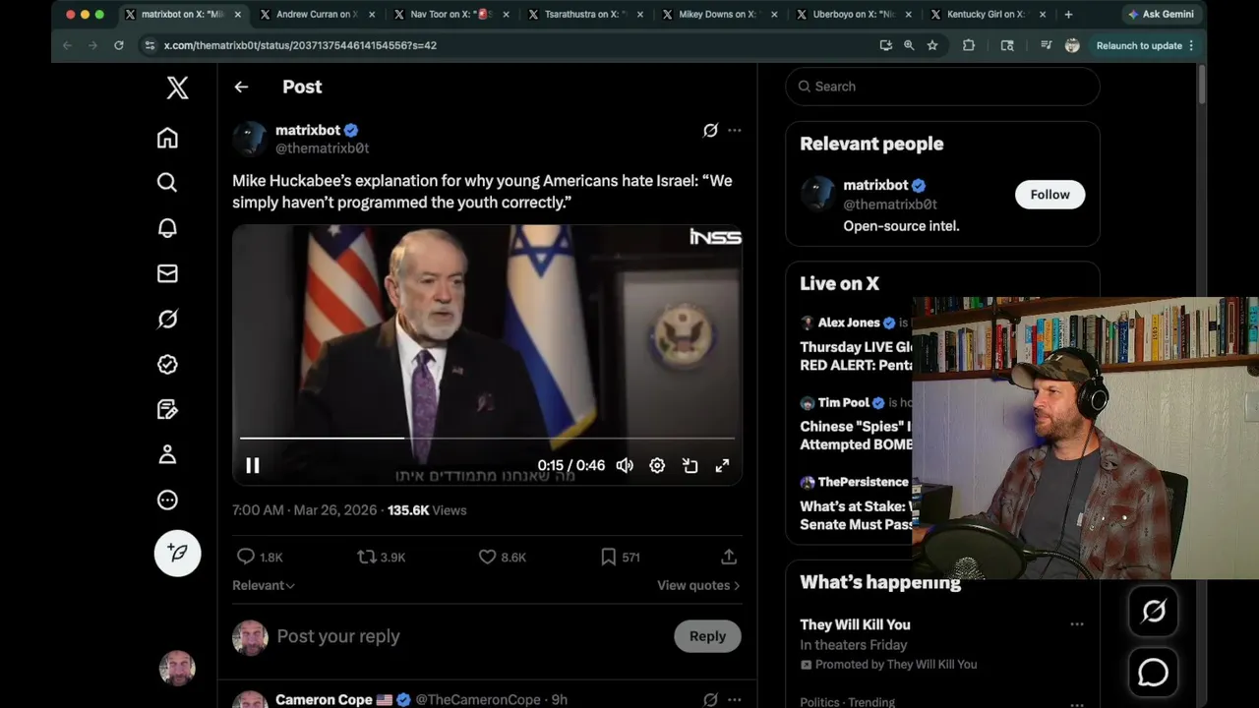Viewport: 1259px width, 708px height.
Task: Open video settings gear
Action: click(x=657, y=466)
